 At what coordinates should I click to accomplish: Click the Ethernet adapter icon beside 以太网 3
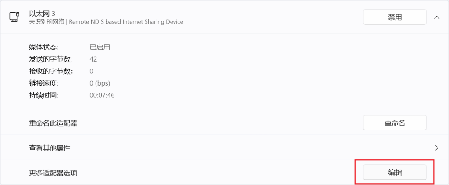(14, 17)
